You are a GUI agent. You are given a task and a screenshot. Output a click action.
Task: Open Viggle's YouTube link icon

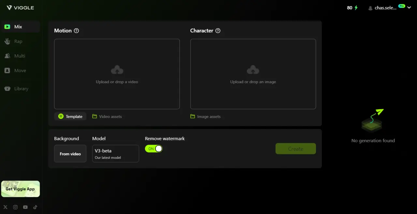(x=25, y=207)
